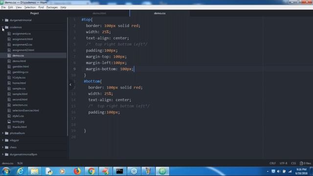Click the CSS grammar selector

coord(293,163)
